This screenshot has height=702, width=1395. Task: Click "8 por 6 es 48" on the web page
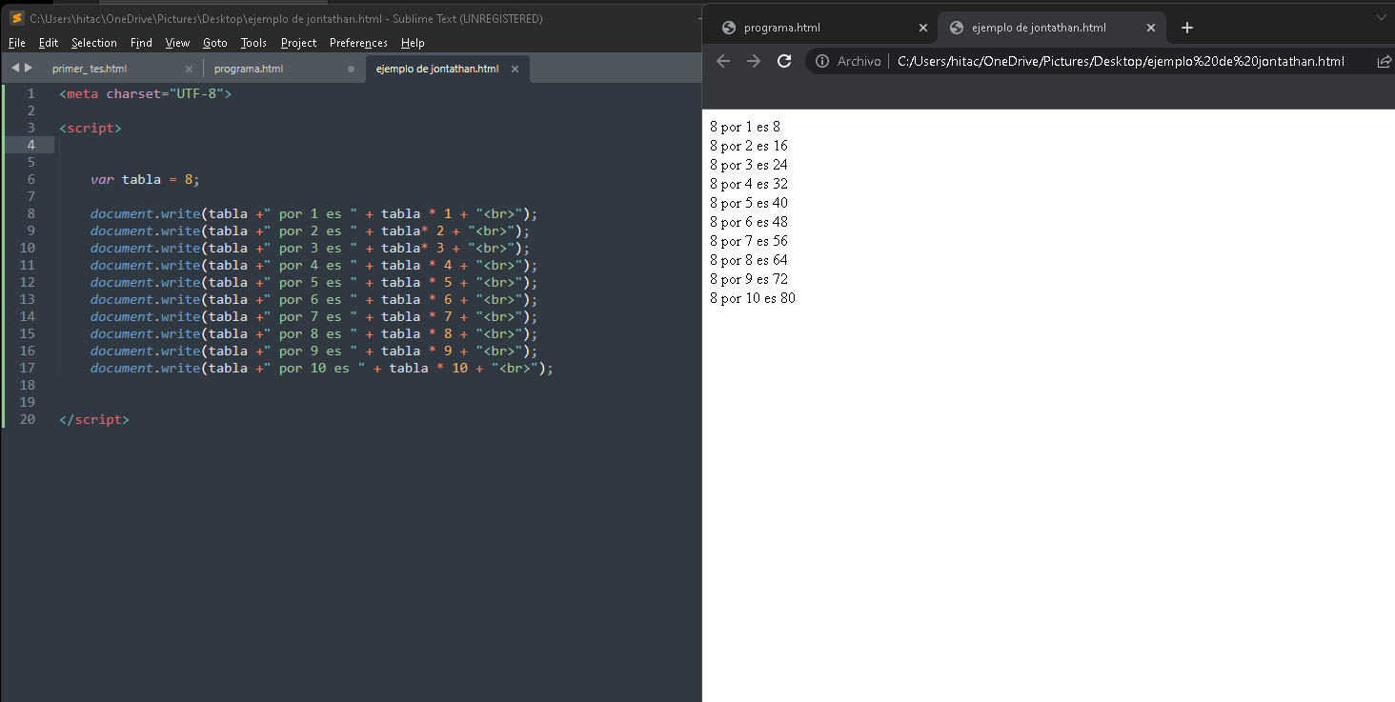[749, 222]
